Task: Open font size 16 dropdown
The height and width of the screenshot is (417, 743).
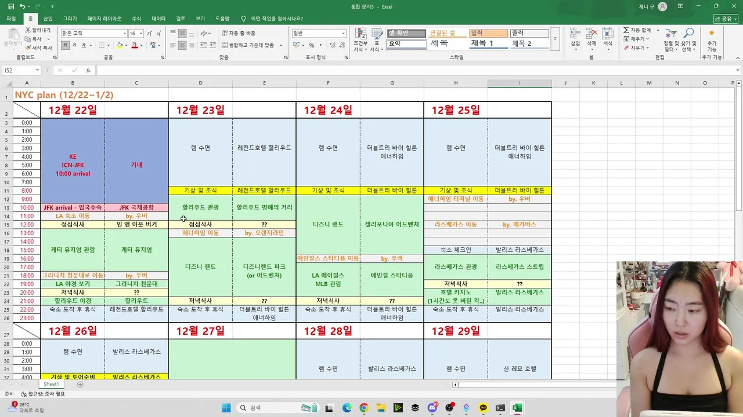Action: (140, 34)
